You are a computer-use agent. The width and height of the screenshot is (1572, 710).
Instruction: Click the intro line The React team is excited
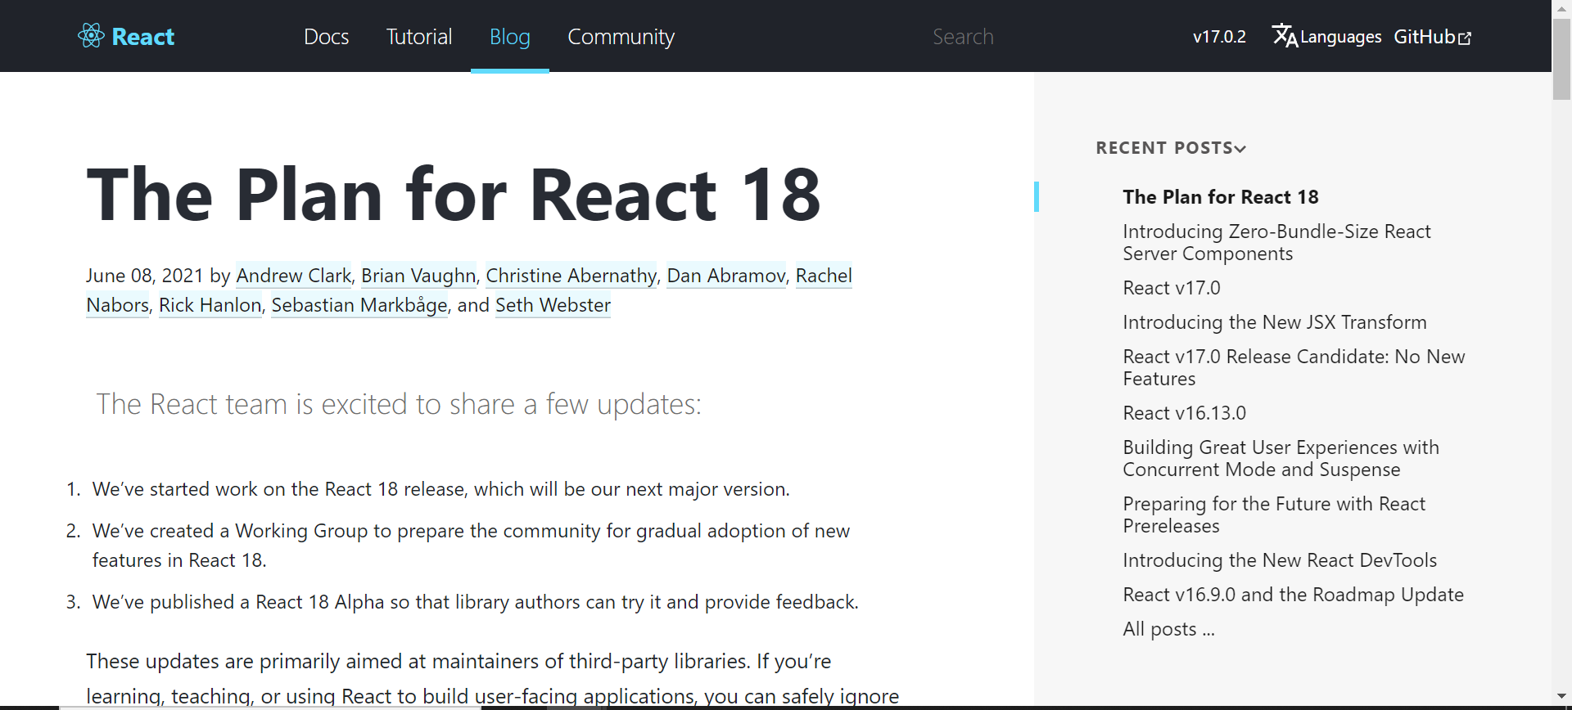[399, 404]
